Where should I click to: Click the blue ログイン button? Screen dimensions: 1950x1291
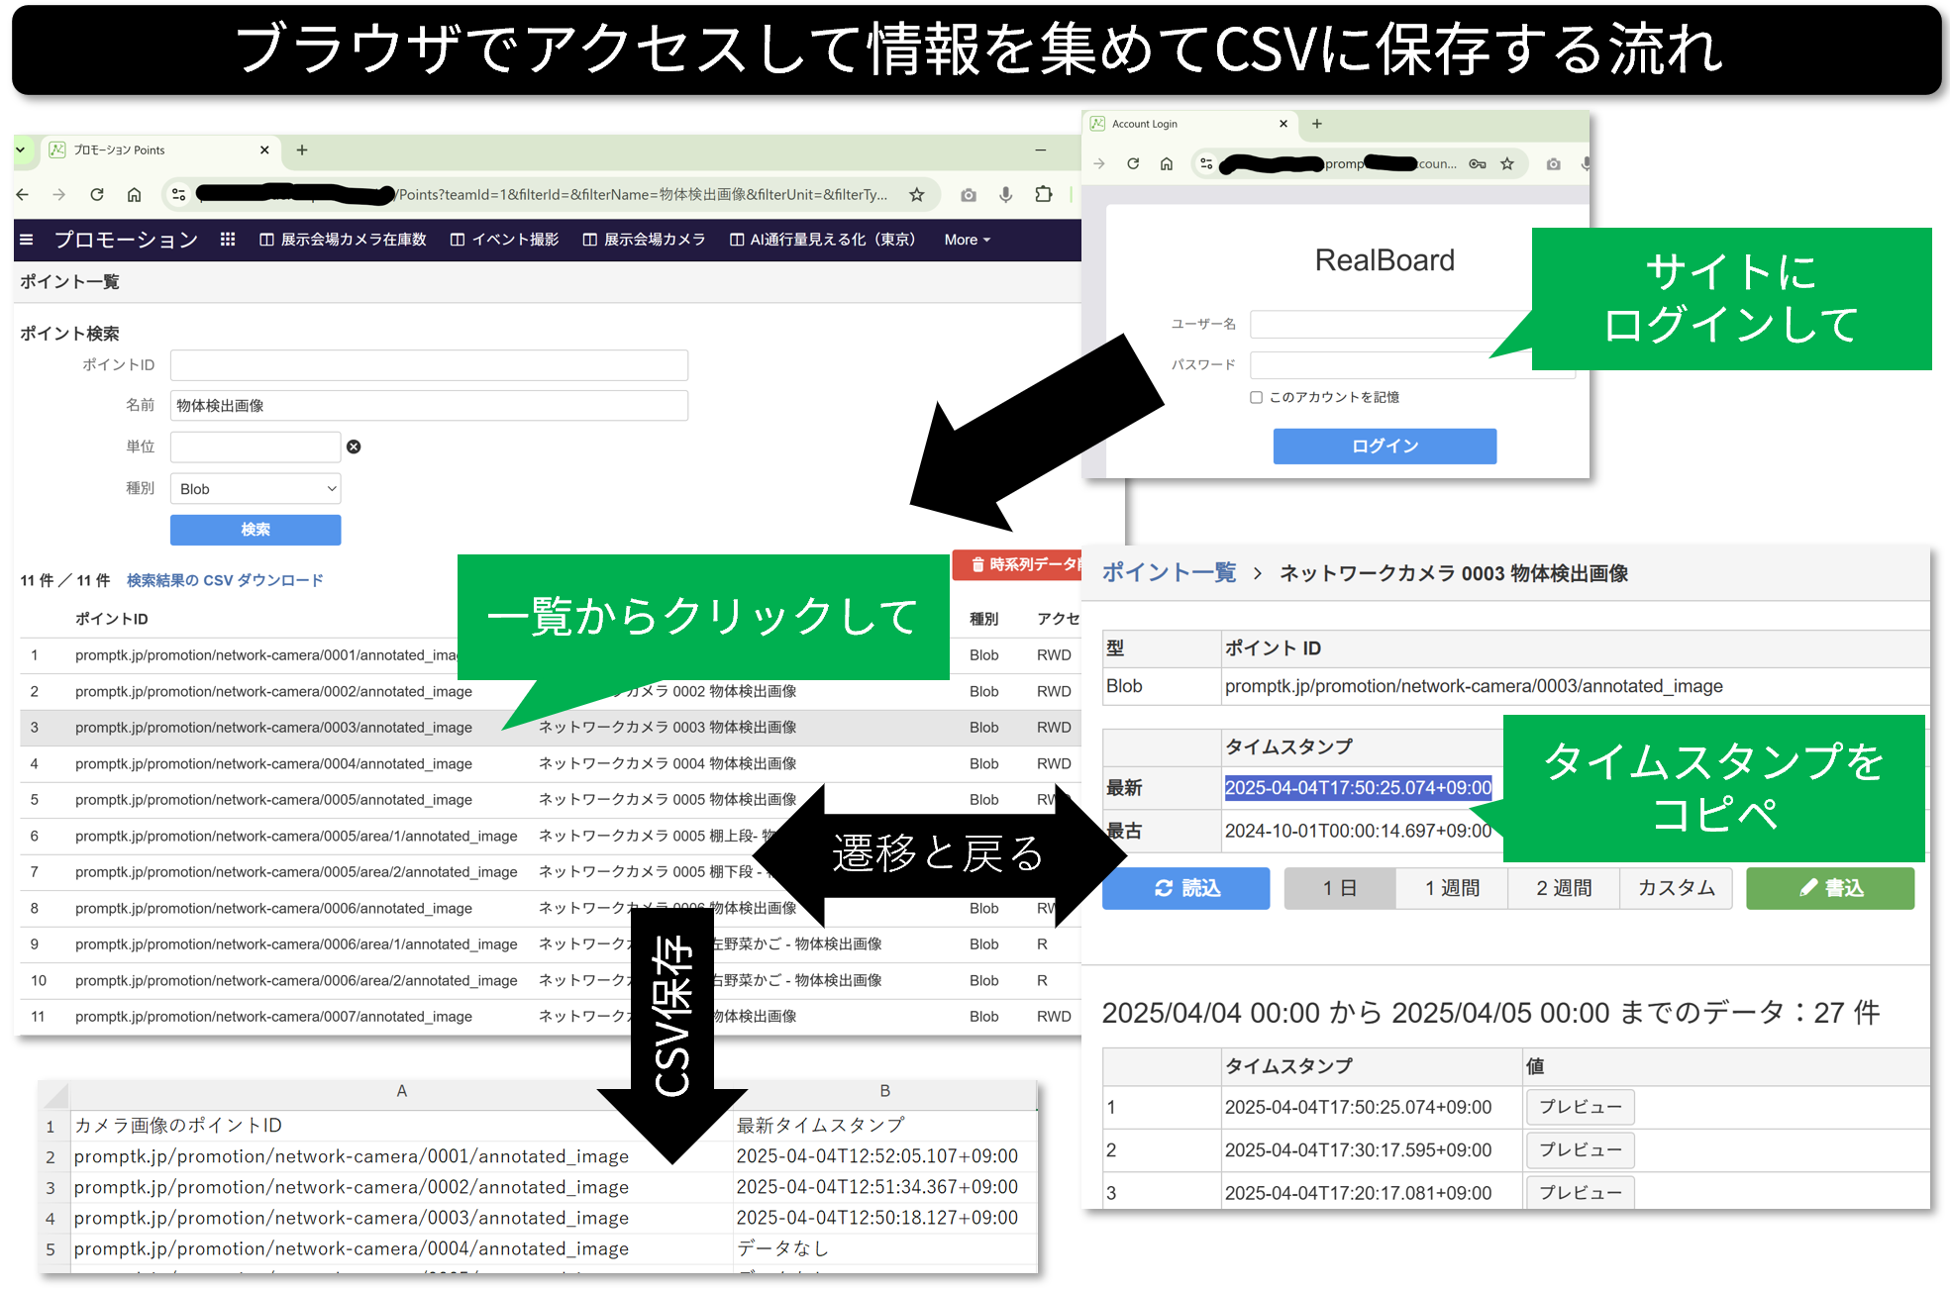[x=1384, y=447]
